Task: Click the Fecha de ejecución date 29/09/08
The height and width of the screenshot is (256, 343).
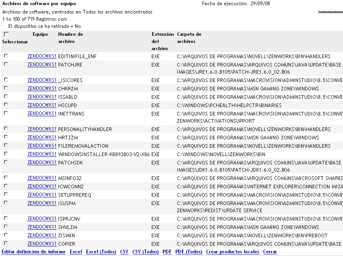Action: point(260,4)
